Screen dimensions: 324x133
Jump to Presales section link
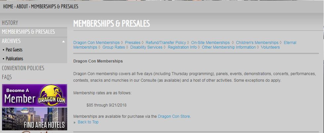[133, 43]
